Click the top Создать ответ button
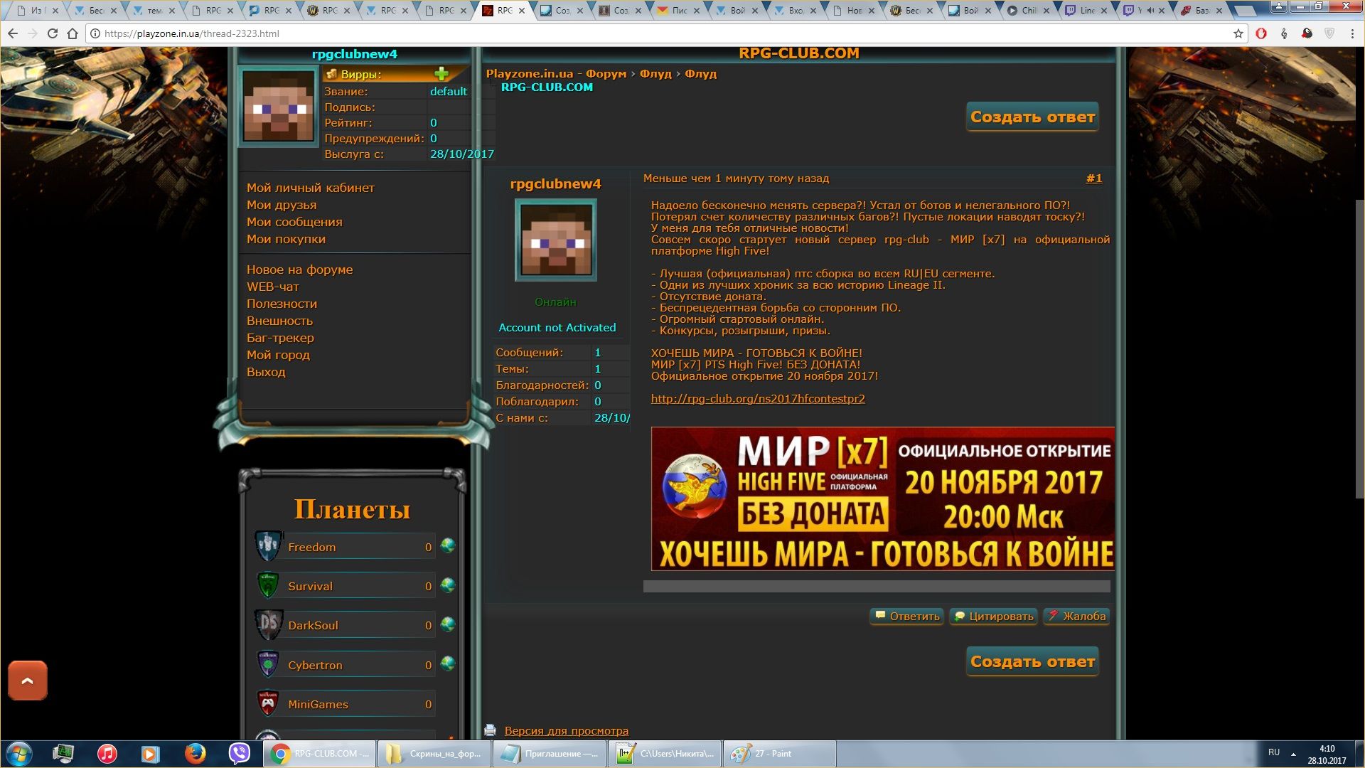Screen dimensions: 1365x768 (1032, 117)
